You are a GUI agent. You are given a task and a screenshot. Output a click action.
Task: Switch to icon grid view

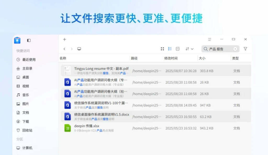[162, 49]
